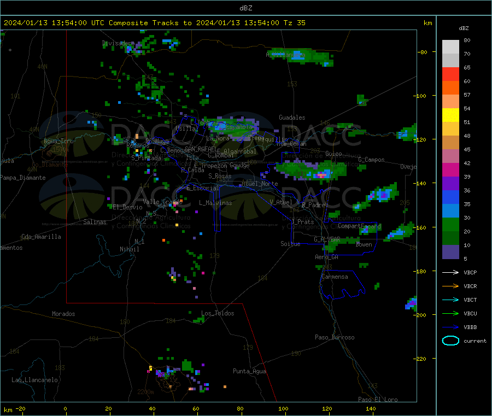
Task: Click the Paso_El_Loro label
Action: (x=378, y=400)
